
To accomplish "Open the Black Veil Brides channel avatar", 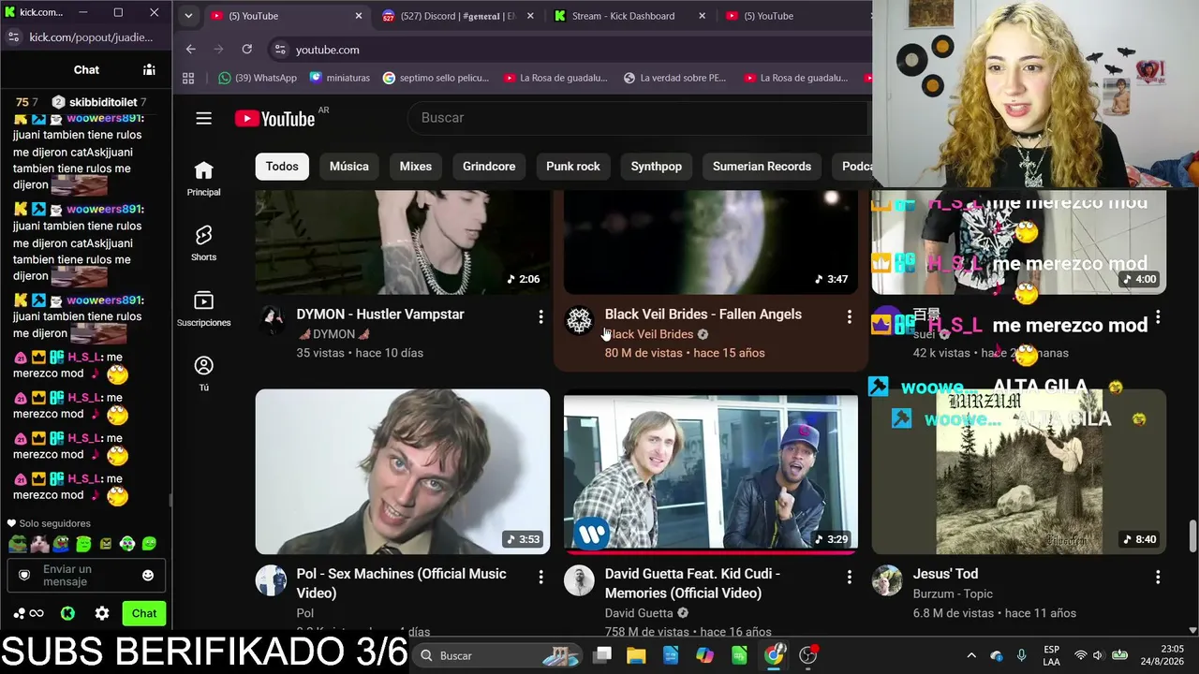I will point(579,320).
